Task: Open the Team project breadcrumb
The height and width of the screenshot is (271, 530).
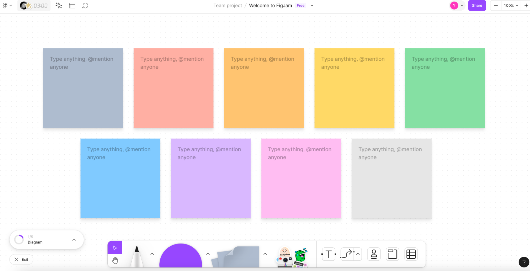Action: pyautogui.click(x=228, y=6)
